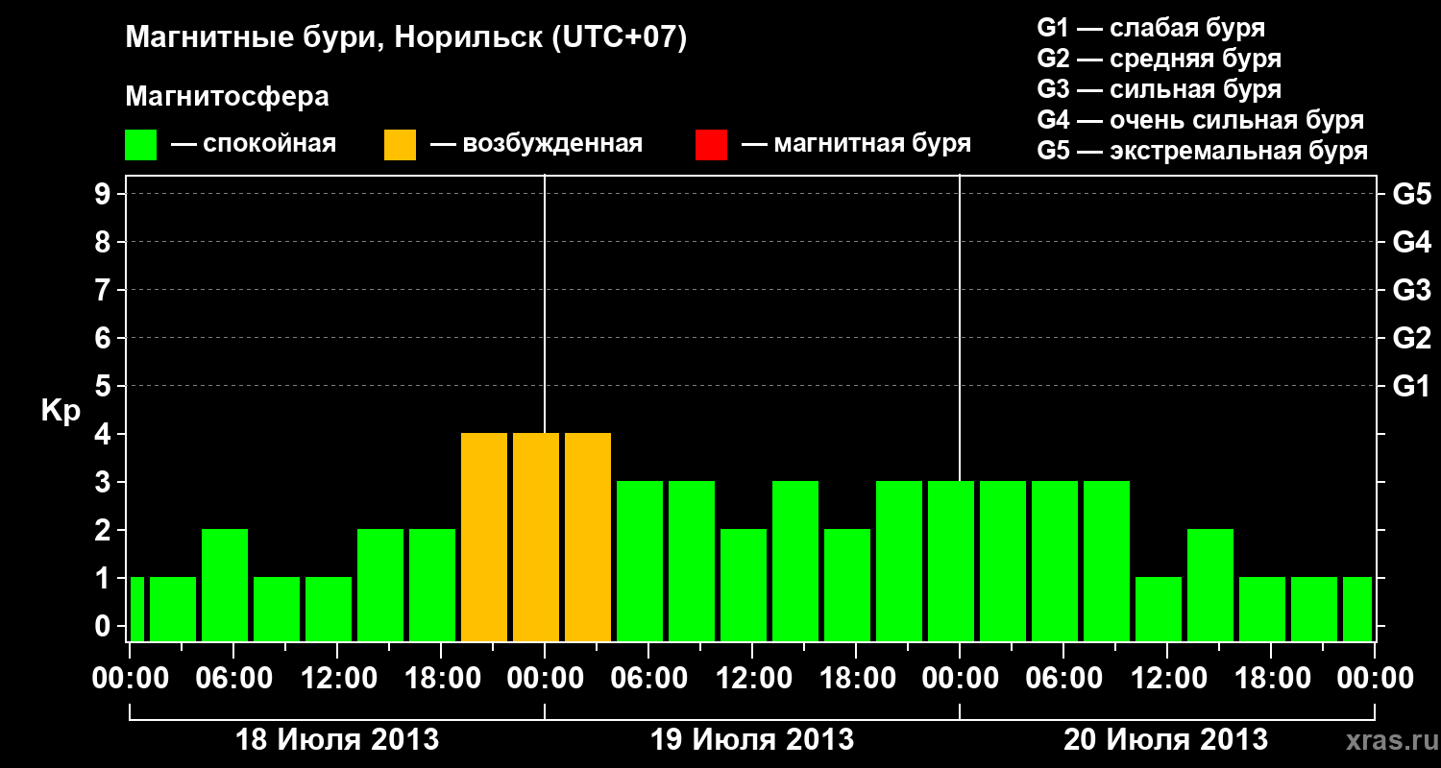This screenshot has height=768, width=1441.
Task: Click the '18:00' tick label under 18 July
Action: pyautogui.click(x=441, y=679)
